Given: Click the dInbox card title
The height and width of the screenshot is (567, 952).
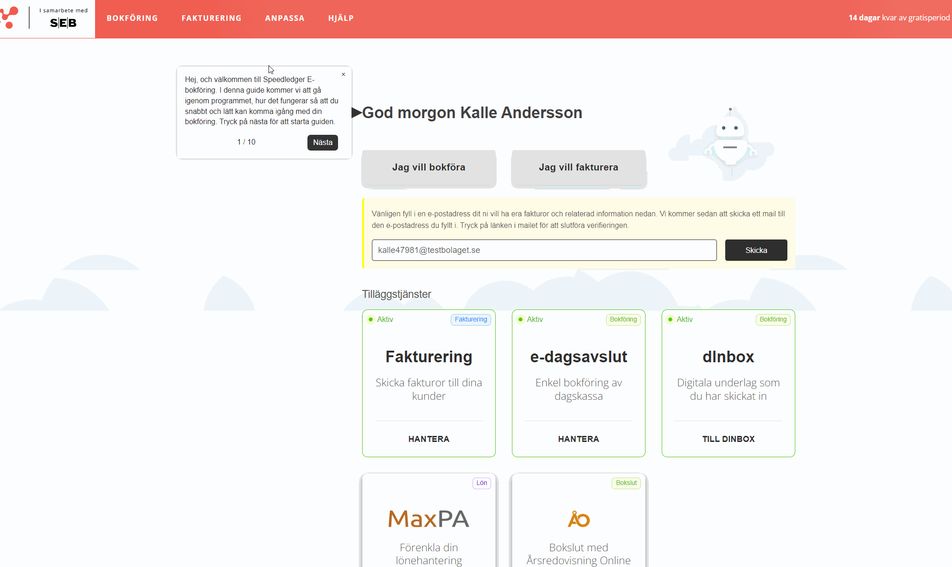Looking at the screenshot, I should click(728, 357).
